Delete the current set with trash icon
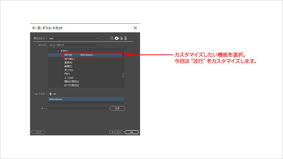The image size is (283, 159). [x=126, y=38]
